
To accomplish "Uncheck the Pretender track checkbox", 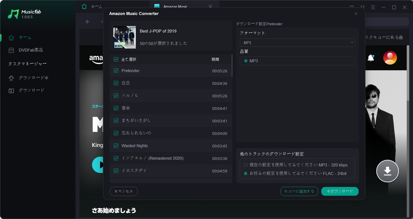I will pos(116,71).
